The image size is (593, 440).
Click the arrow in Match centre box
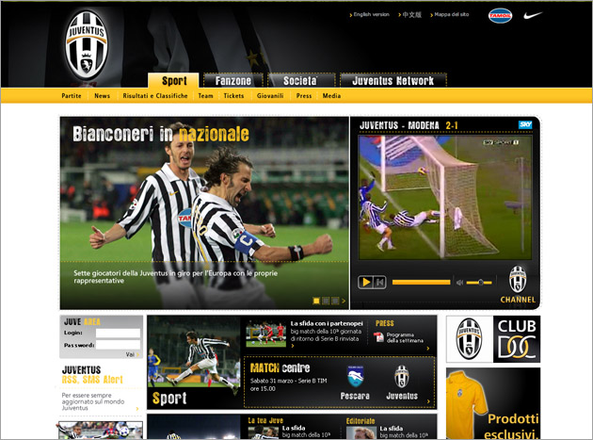pyautogui.click(x=428, y=401)
